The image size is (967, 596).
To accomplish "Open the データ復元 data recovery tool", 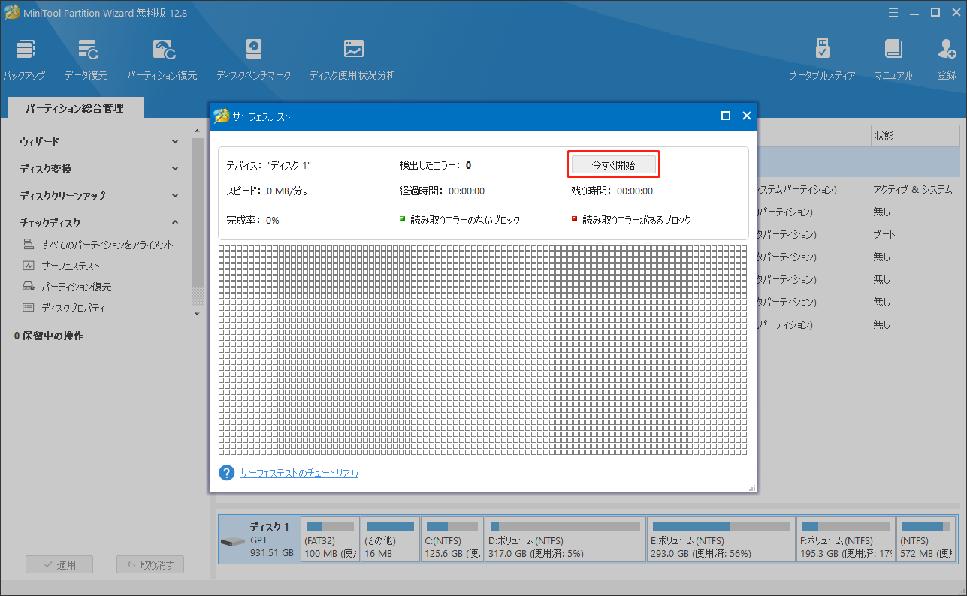I will pyautogui.click(x=86, y=59).
